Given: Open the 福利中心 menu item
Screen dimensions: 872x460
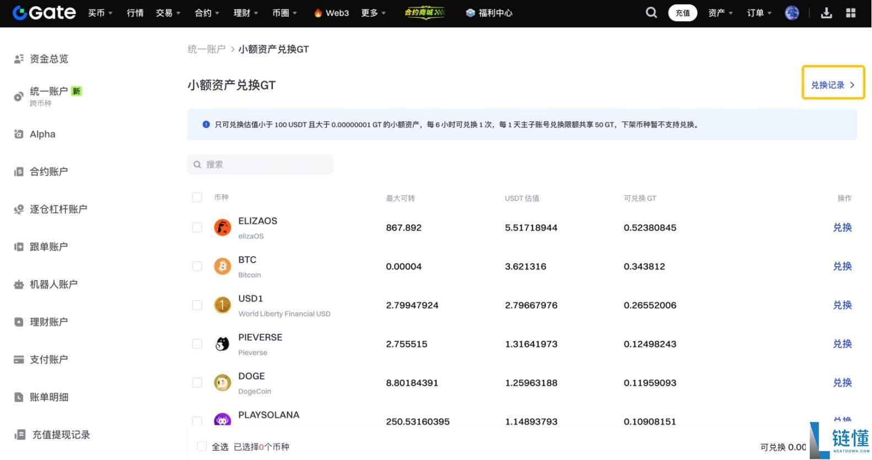Looking at the screenshot, I should tap(489, 13).
